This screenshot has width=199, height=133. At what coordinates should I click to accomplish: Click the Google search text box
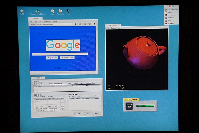coord(60,54)
